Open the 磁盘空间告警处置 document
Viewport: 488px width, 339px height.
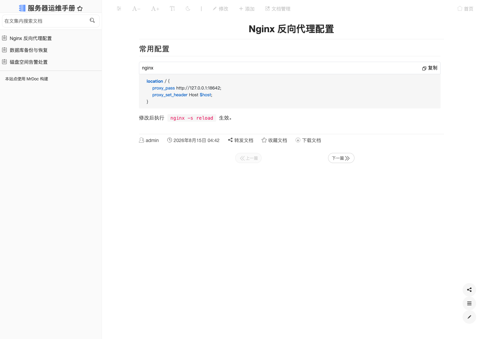[x=29, y=62]
